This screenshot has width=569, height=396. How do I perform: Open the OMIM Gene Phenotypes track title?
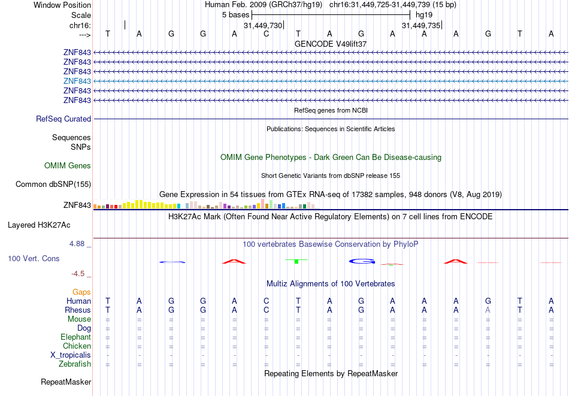click(331, 157)
